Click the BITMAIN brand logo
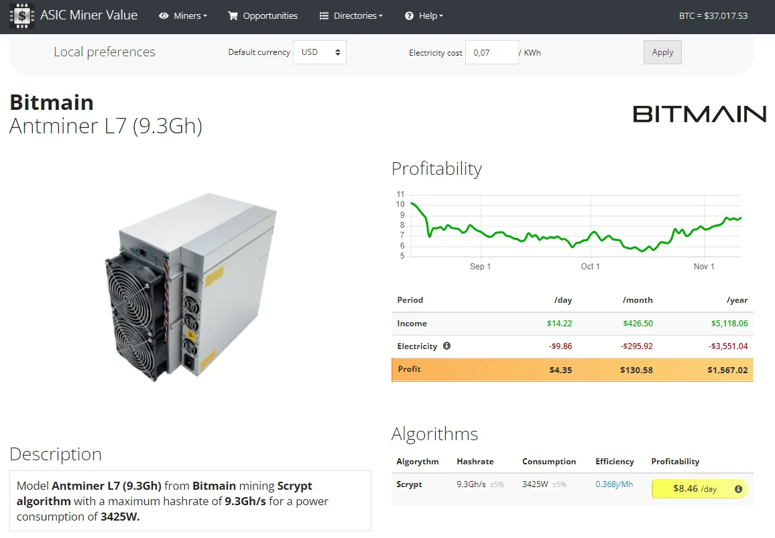775x538 pixels. [x=699, y=114]
